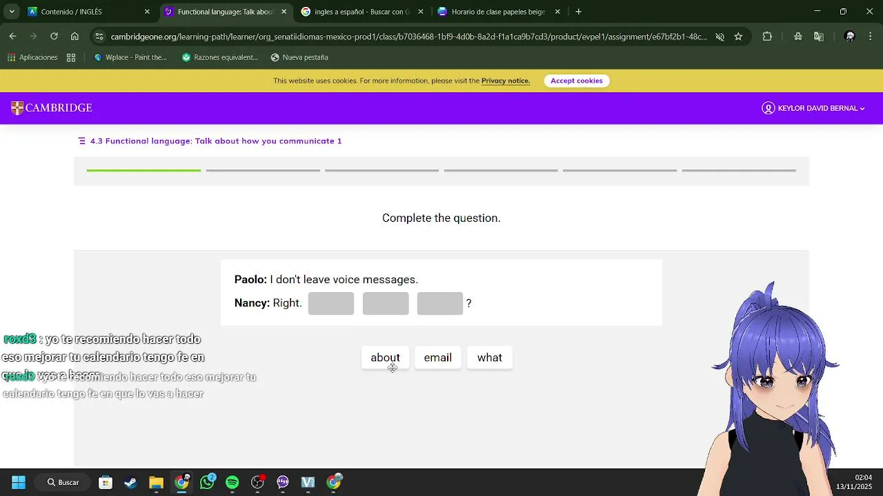Open the Aplicaciones bookmarks shortcut

(x=32, y=57)
